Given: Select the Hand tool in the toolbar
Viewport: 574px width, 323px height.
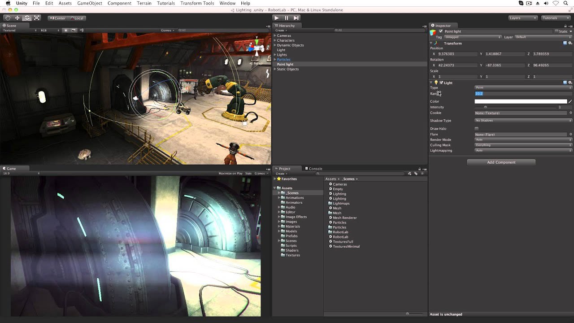Looking at the screenshot, I should [x=7, y=18].
